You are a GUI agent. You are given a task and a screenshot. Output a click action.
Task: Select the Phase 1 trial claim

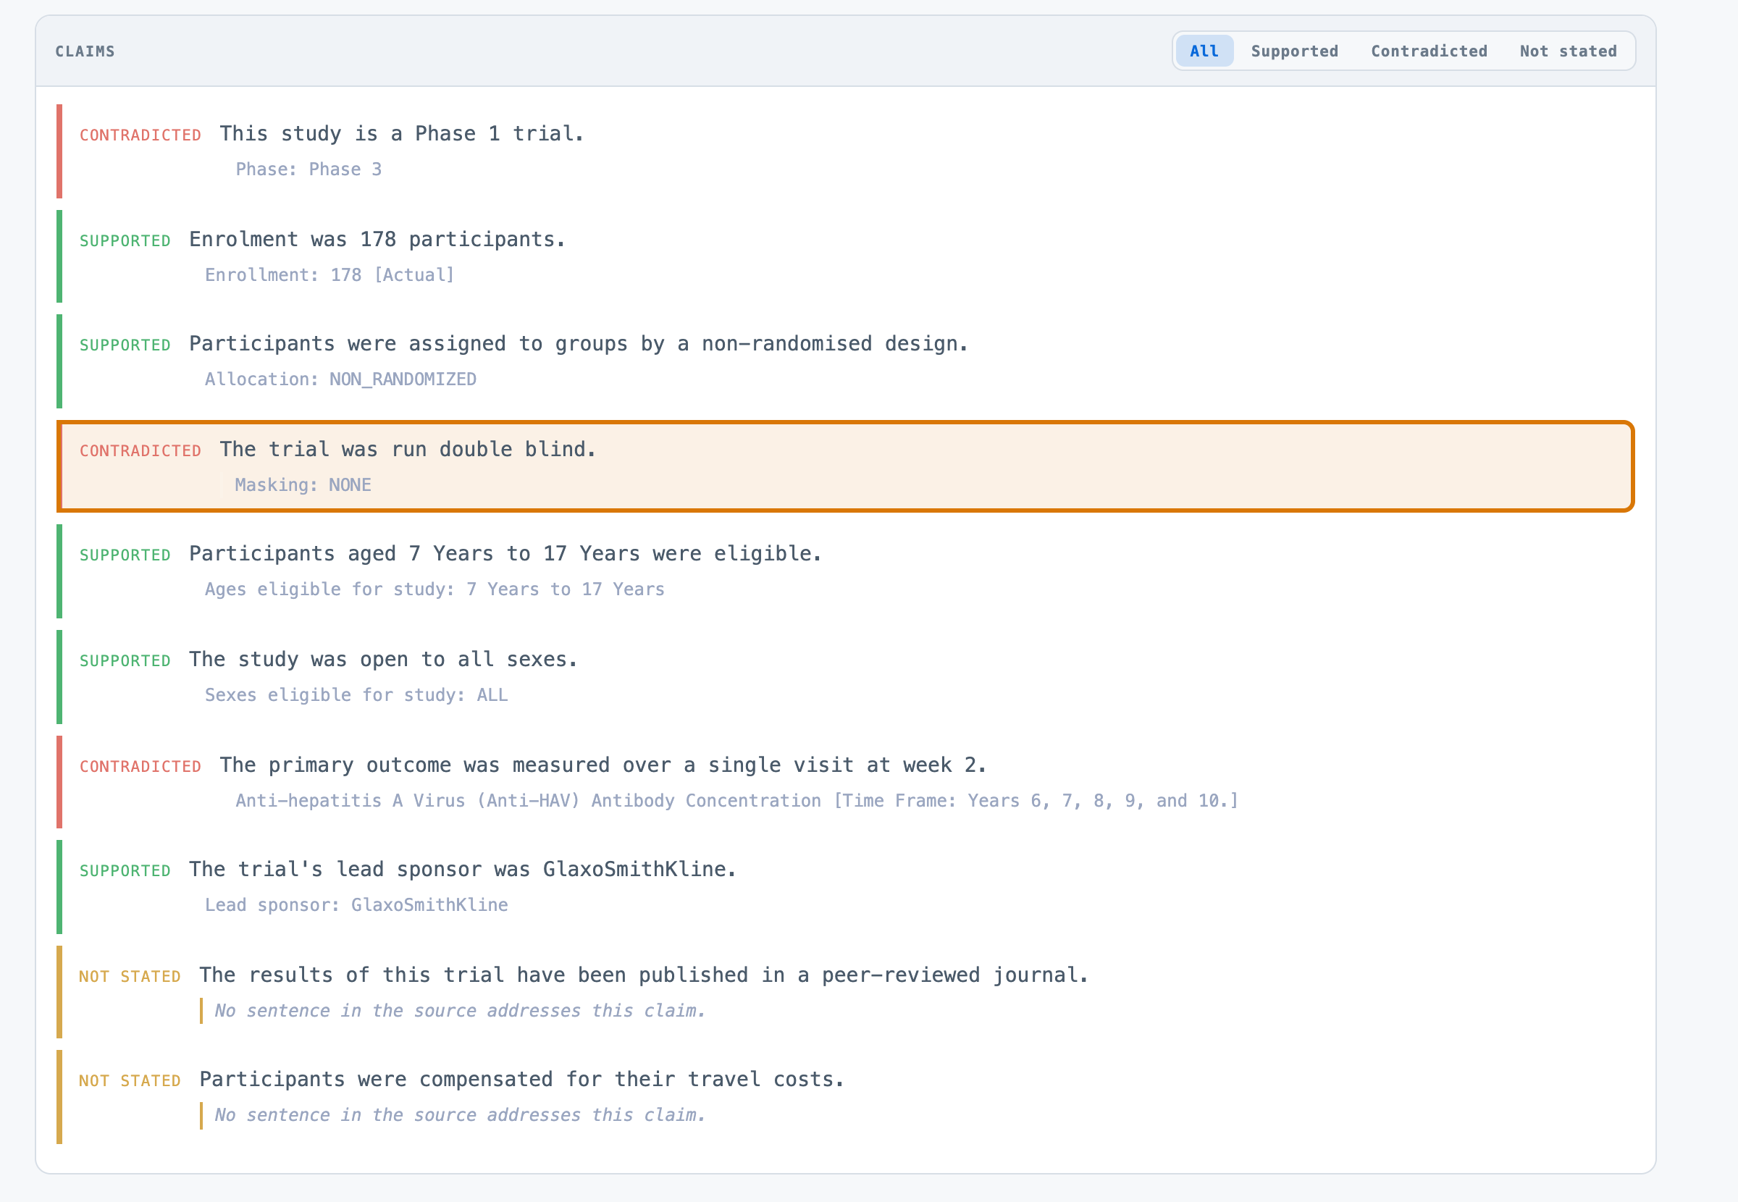pyautogui.click(x=845, y=151)
